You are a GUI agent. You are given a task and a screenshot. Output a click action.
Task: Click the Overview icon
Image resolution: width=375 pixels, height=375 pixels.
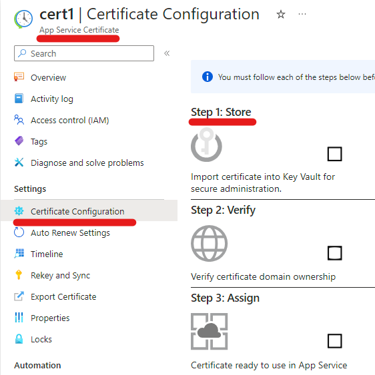click(19, 77)
